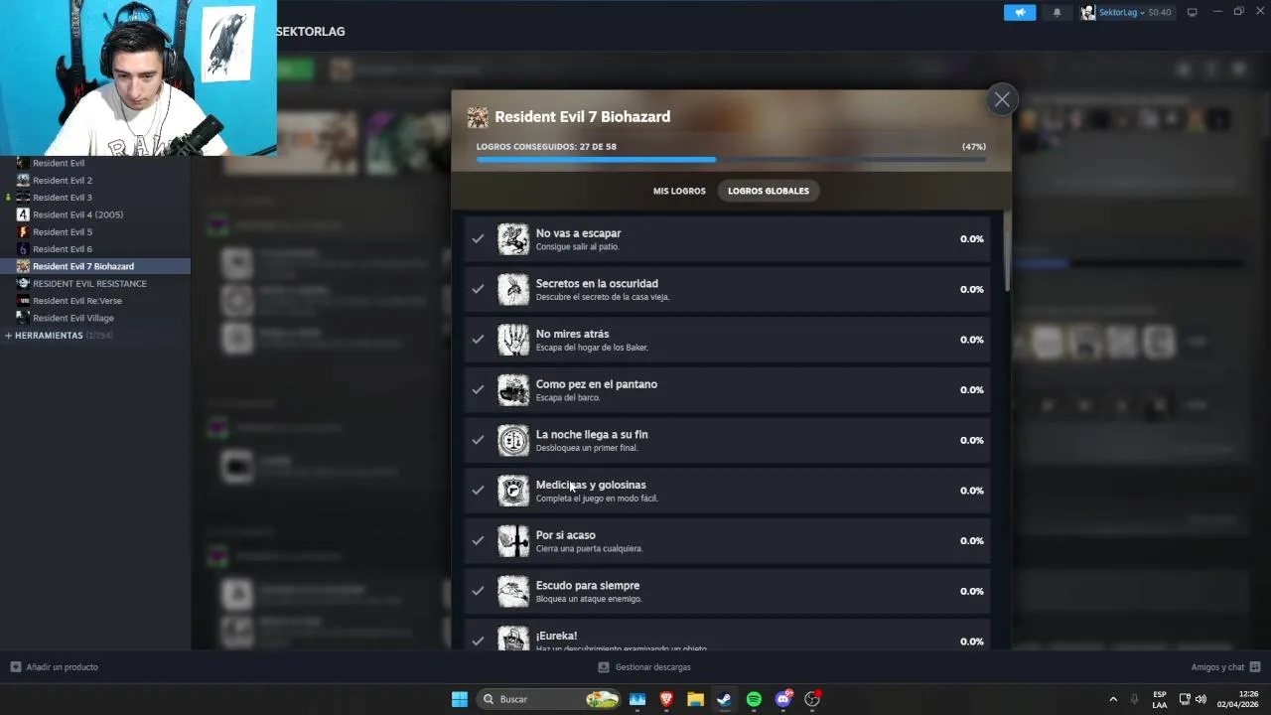The height and width of the screenshot is (715, 1271).
Task: Click the system tray volume icon
Action: click(x=1200, y=699)
